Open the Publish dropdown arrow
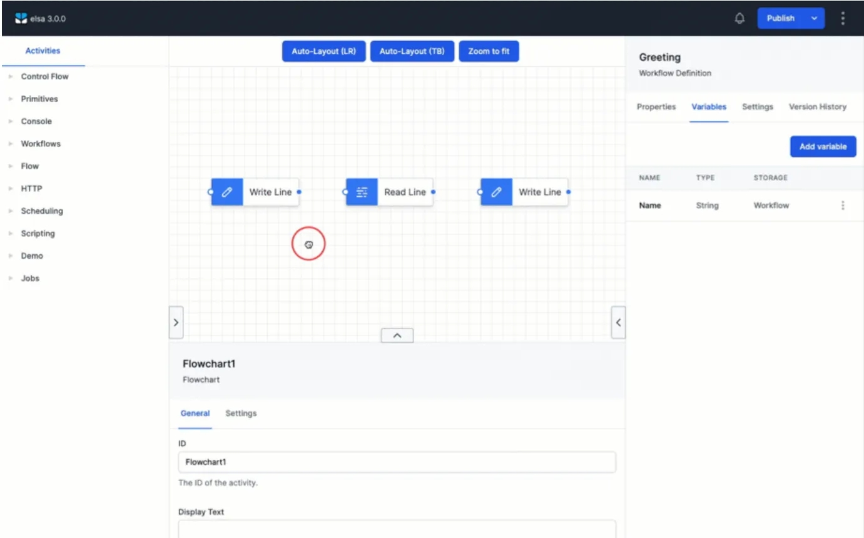This screenshot has width=864, height=538. (814, 18)
